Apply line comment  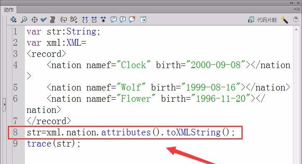point(123,20)
